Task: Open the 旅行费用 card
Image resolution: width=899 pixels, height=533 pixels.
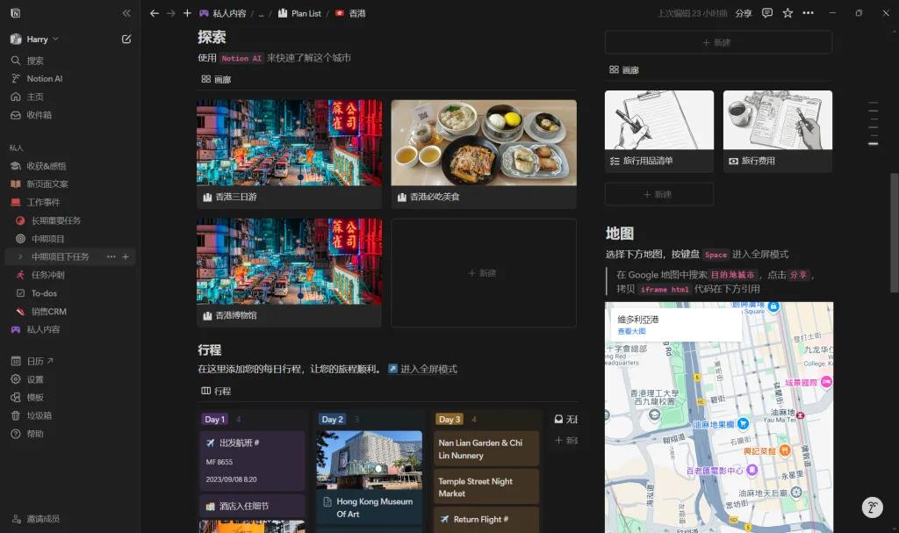Action: 778,132
